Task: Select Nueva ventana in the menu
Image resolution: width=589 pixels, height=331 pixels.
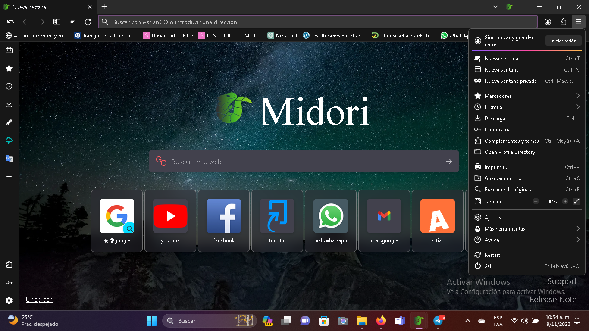Action: point(527,69)
